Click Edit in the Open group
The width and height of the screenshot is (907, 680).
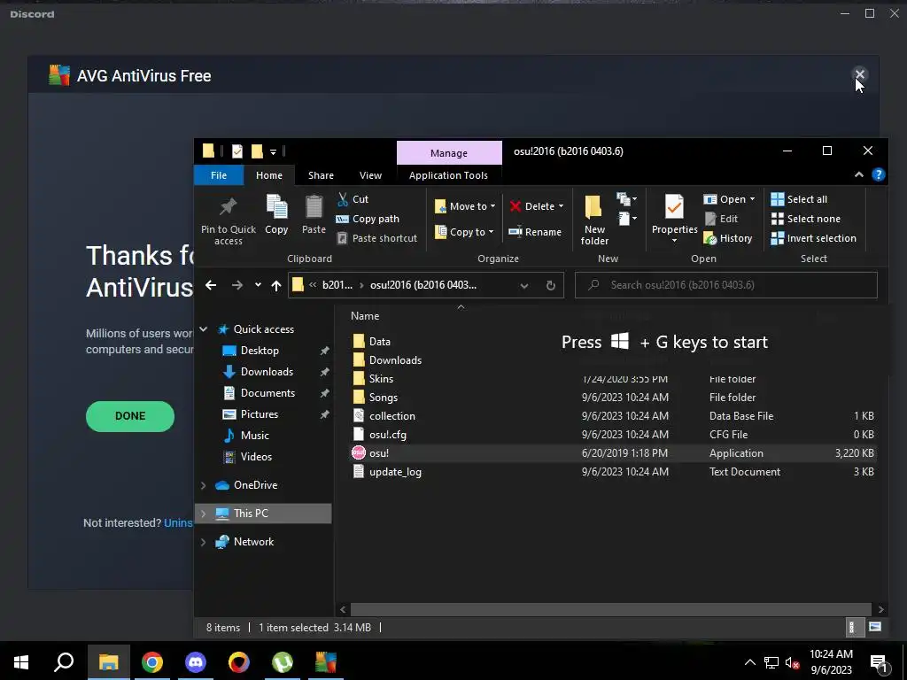coord(721,219)
